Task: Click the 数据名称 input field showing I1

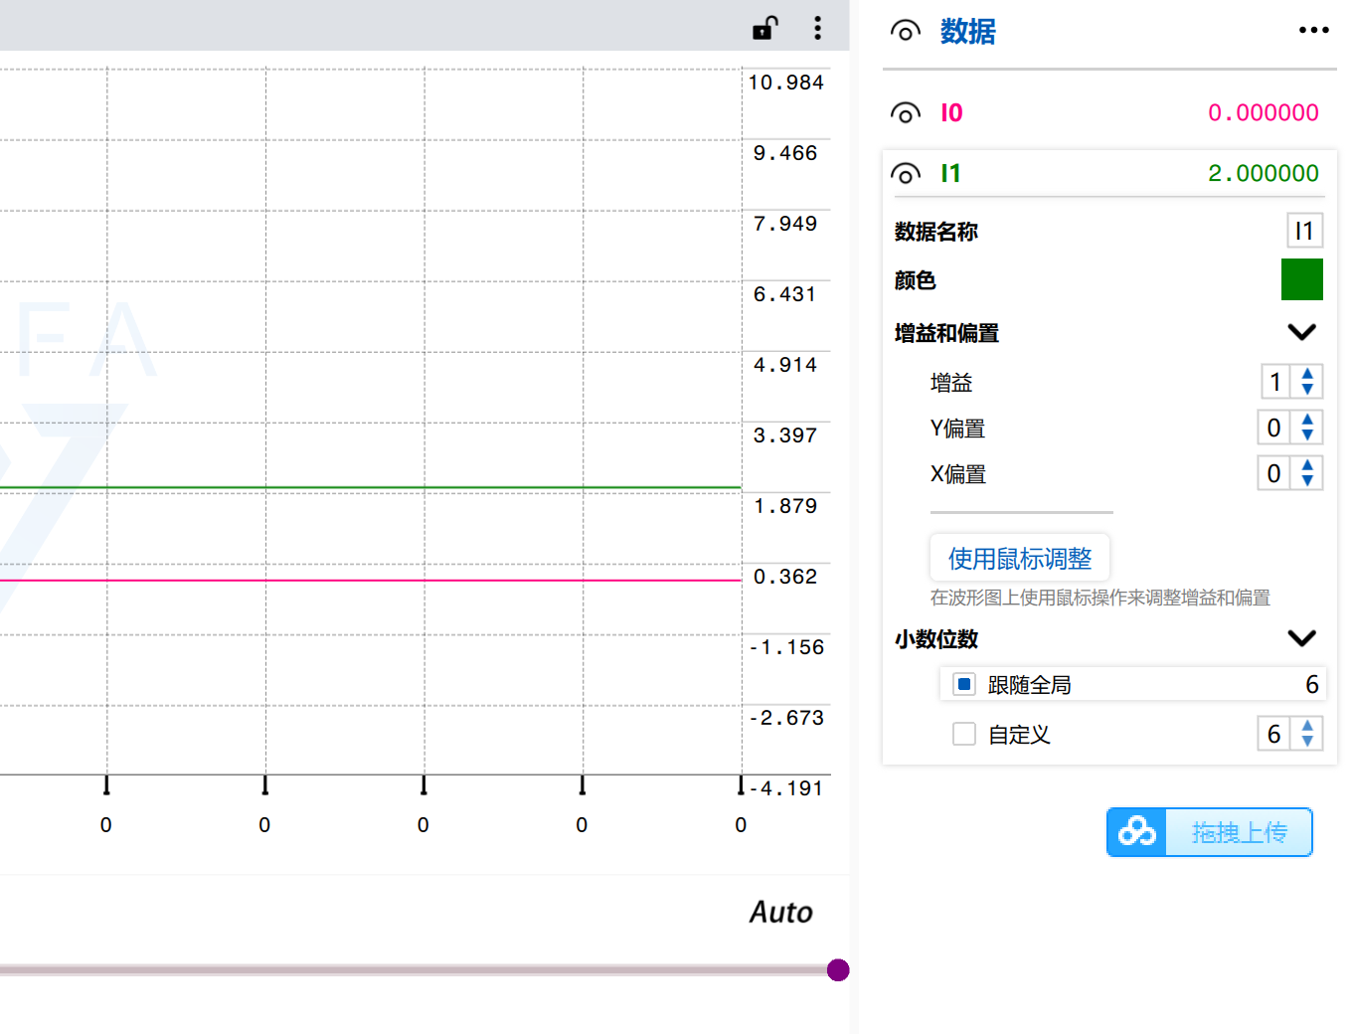Action: click(1304, 231)
